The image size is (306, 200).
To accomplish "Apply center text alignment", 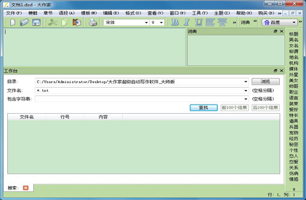I will pos(223,22).
